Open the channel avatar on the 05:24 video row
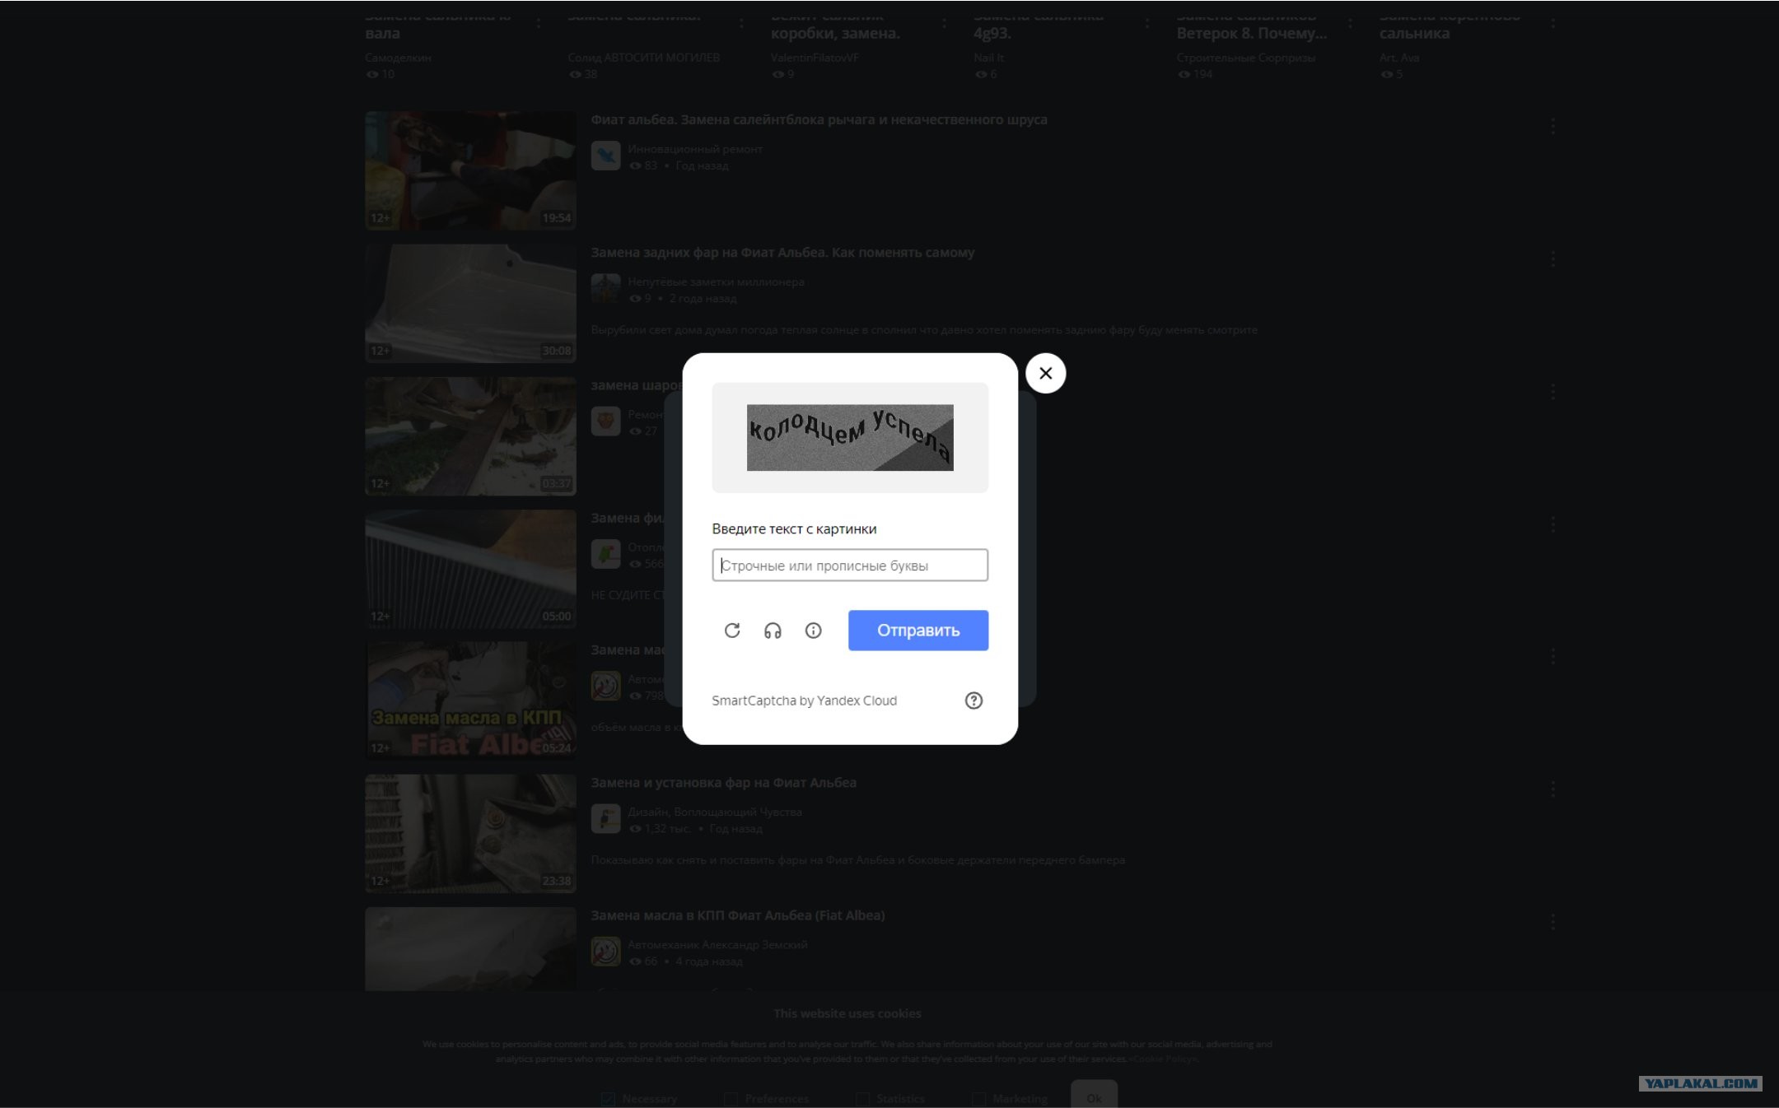Image resolution: width=1779 pixels, height=1108 pixels. pyautogui.click(x=605, y=686)
